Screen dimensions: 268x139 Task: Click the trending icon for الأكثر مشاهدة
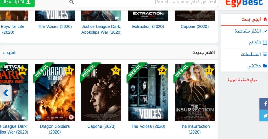coord(265,31)
